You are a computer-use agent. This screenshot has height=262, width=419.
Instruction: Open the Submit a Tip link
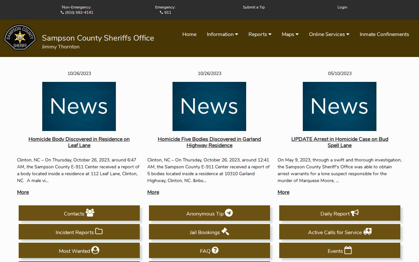coord(254,7)
